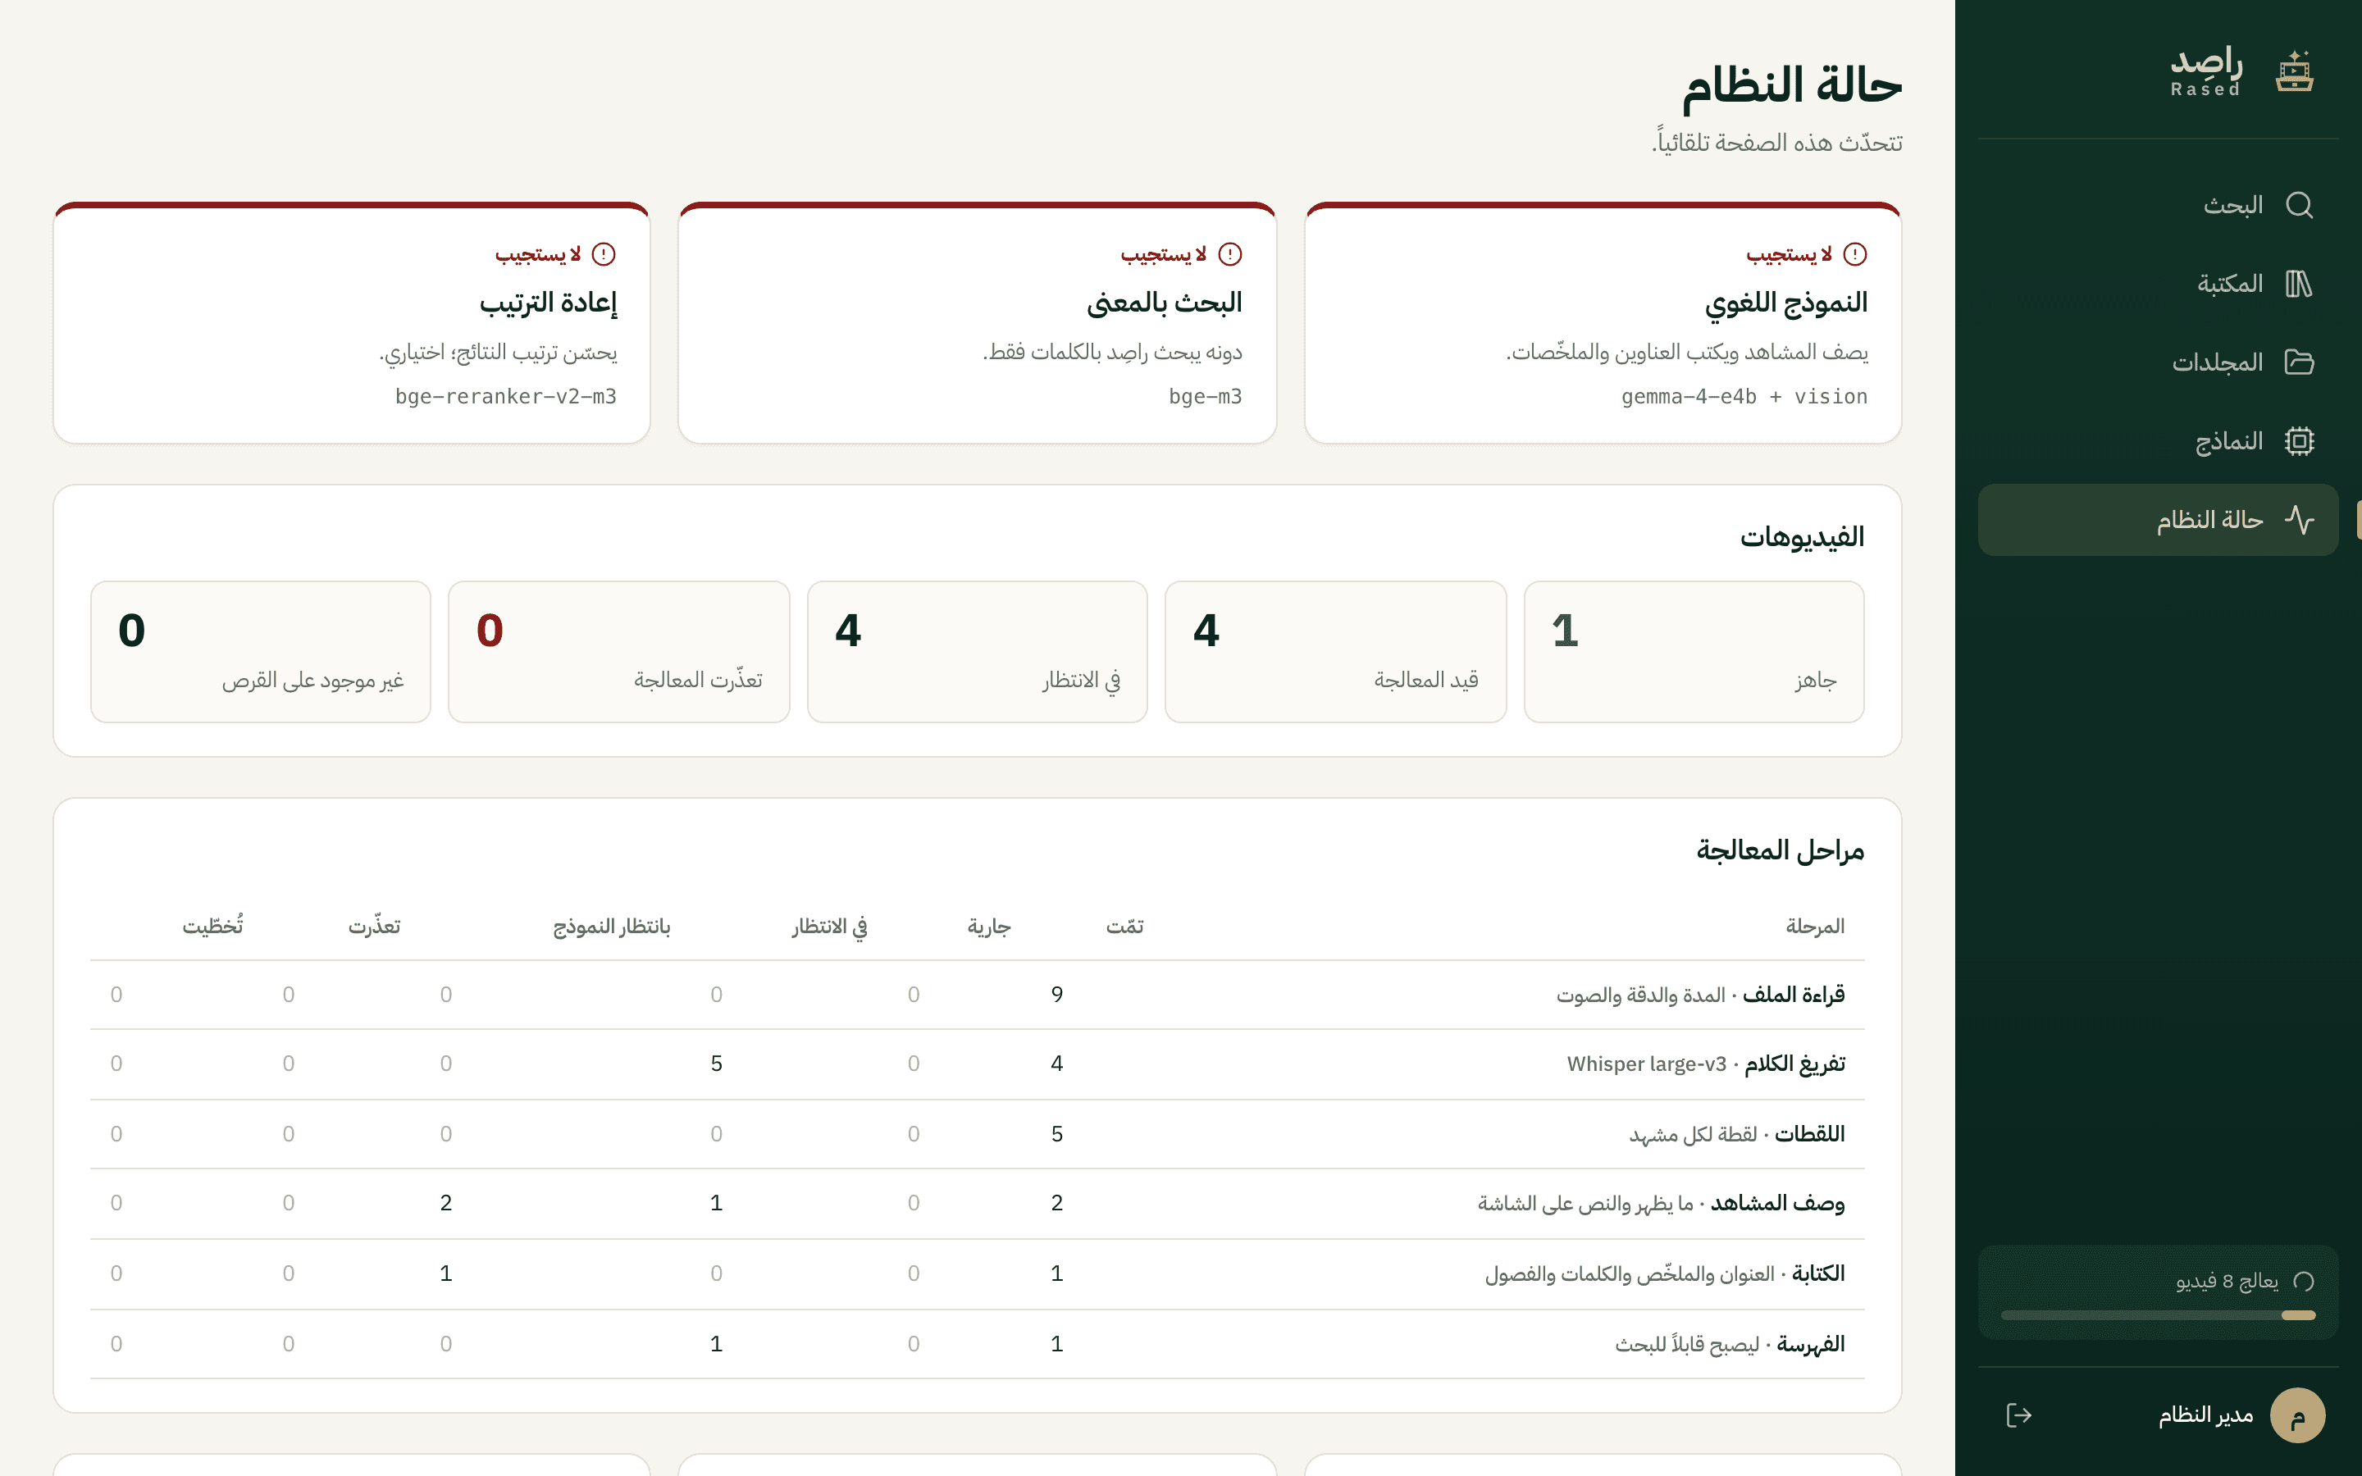Viewport: 2362px width, 1476px height.
Task: Click warning icon on النموذج اللغوي card
Action: 1854,254
